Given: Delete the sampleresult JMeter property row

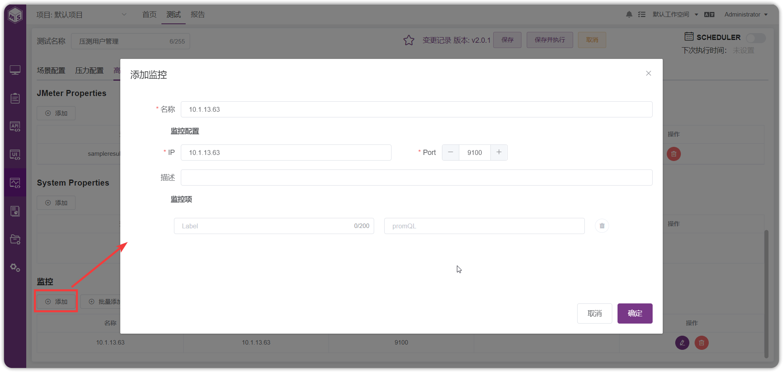Looking at the screenshot, I should coord(674,154).
